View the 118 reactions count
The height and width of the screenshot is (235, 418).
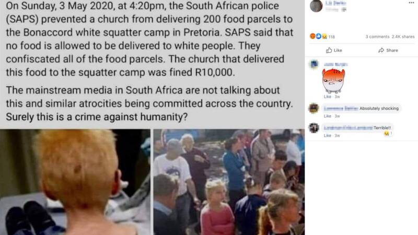(331, 37)
